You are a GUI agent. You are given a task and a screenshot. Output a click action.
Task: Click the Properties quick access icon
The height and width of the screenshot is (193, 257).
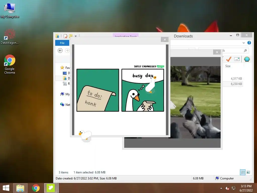[66, 36]
